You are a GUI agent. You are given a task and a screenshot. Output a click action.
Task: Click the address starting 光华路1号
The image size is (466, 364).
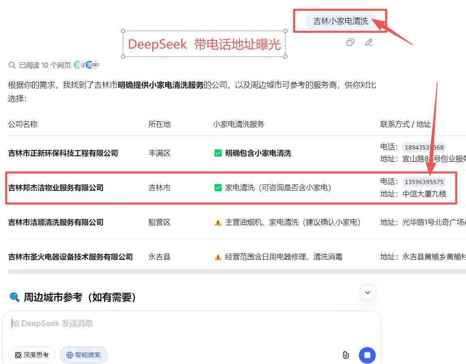click(434, 222)
